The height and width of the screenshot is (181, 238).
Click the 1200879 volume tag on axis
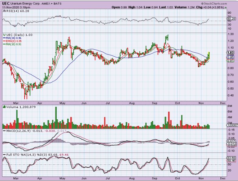232,125
